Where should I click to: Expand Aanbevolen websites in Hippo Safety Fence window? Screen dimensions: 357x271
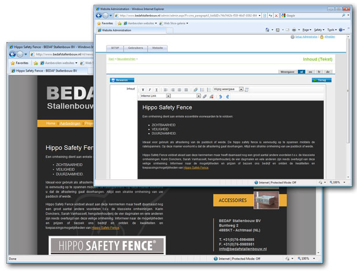(x=76, y=63)
